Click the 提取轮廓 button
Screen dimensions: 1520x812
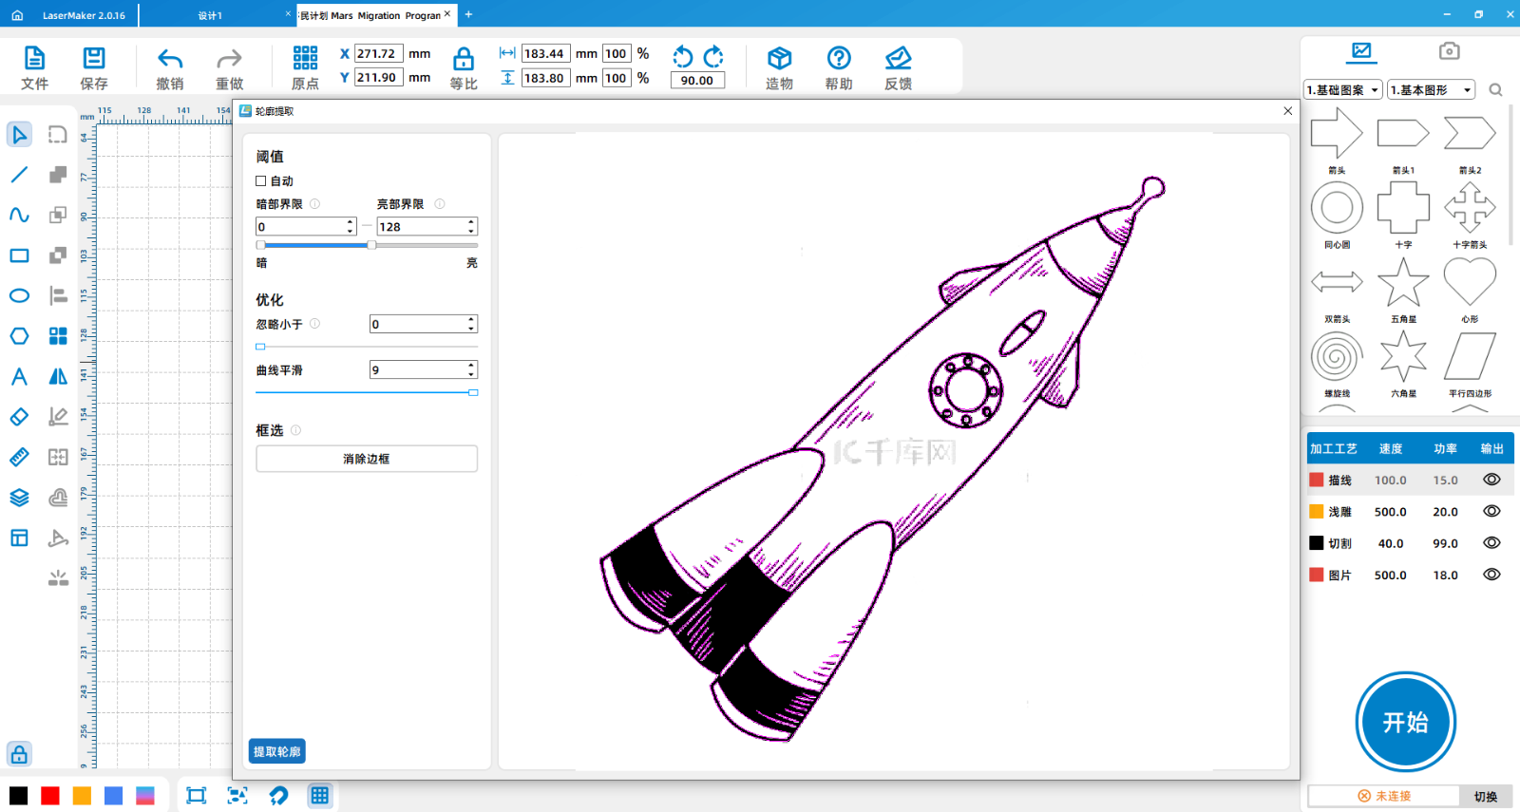click(276, 751)
